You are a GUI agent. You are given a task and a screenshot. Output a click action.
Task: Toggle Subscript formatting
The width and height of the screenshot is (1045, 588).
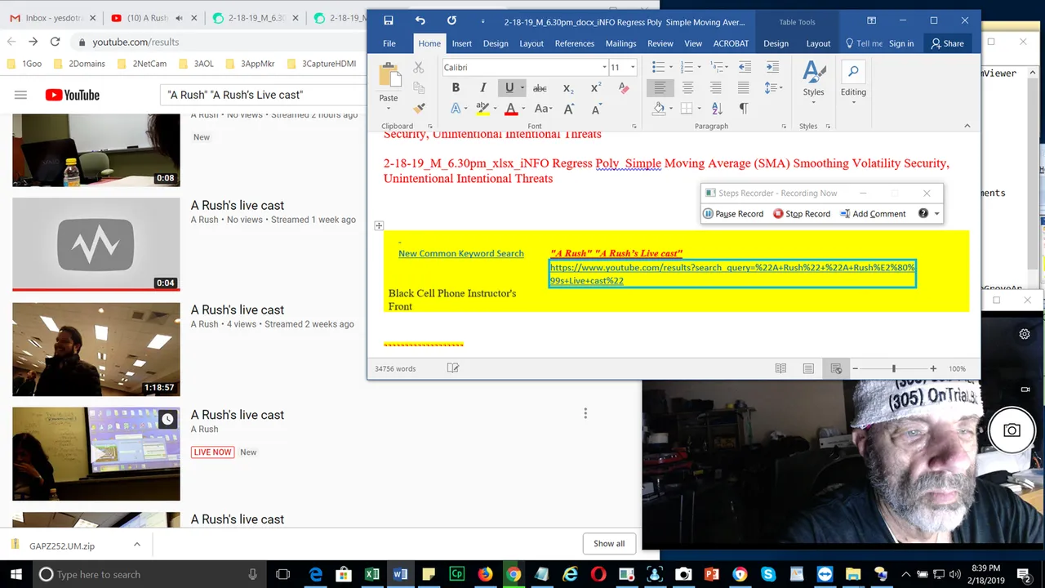click(x=568, y=88)
